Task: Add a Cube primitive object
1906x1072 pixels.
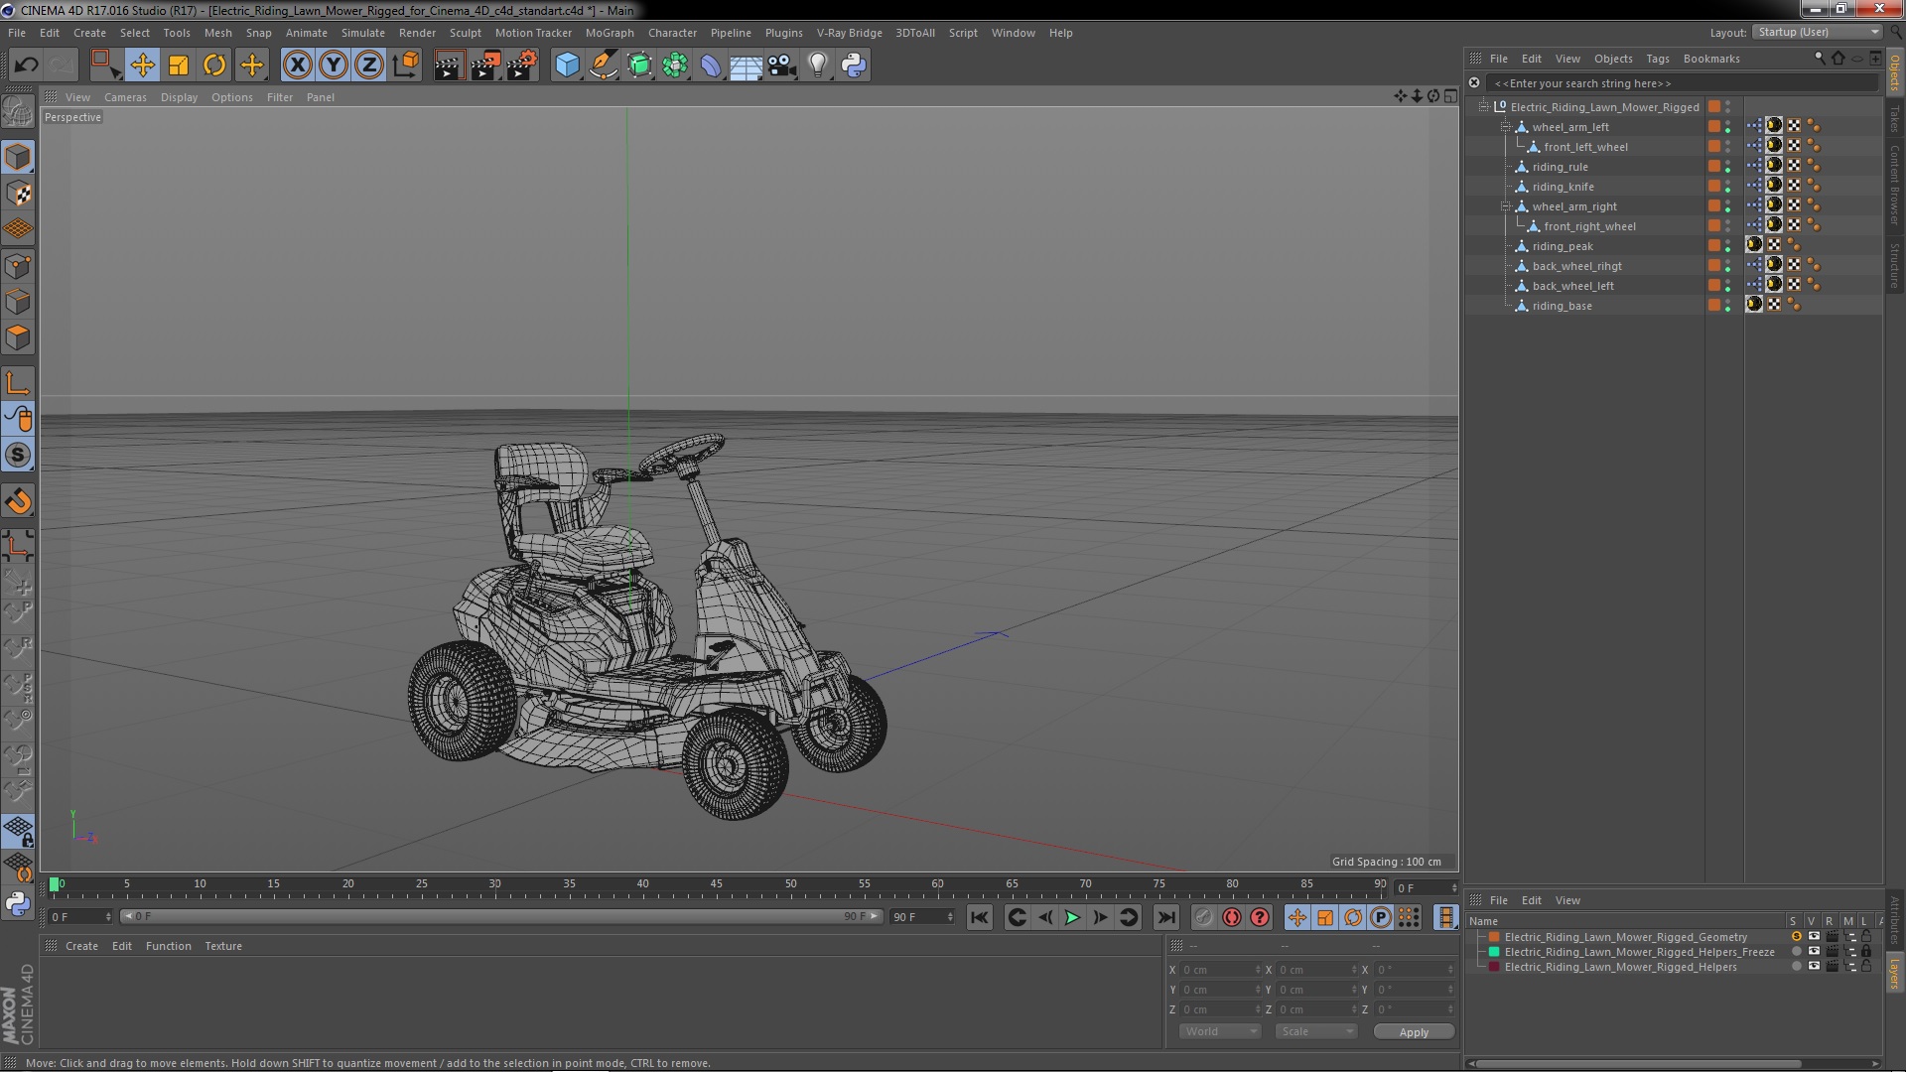Action: point(567,66)
